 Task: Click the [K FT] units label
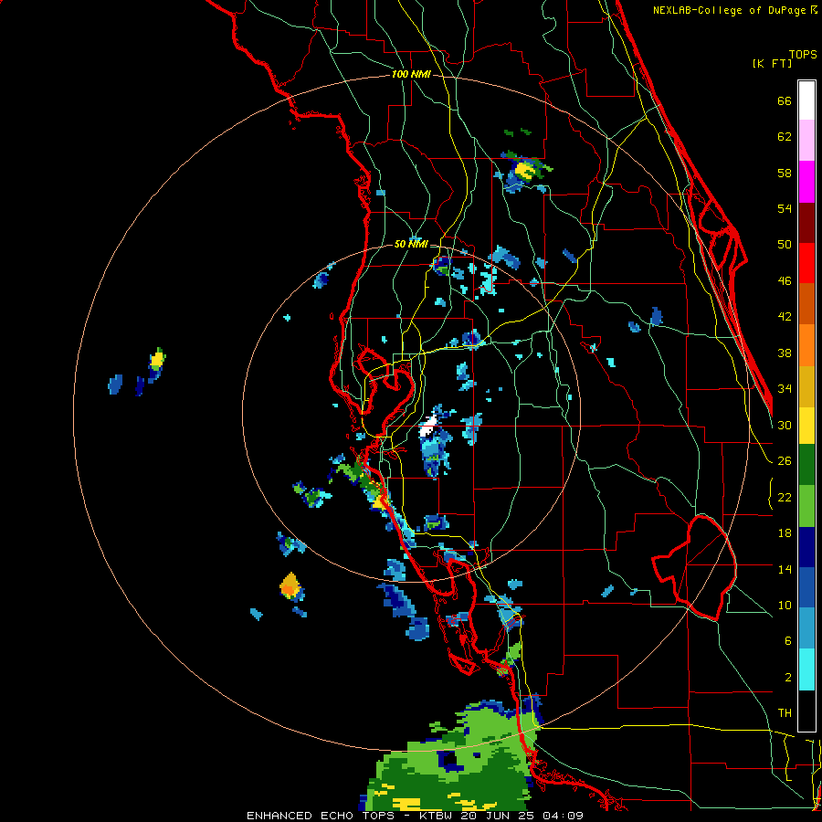pyautogui.click(x=772, y=63)
